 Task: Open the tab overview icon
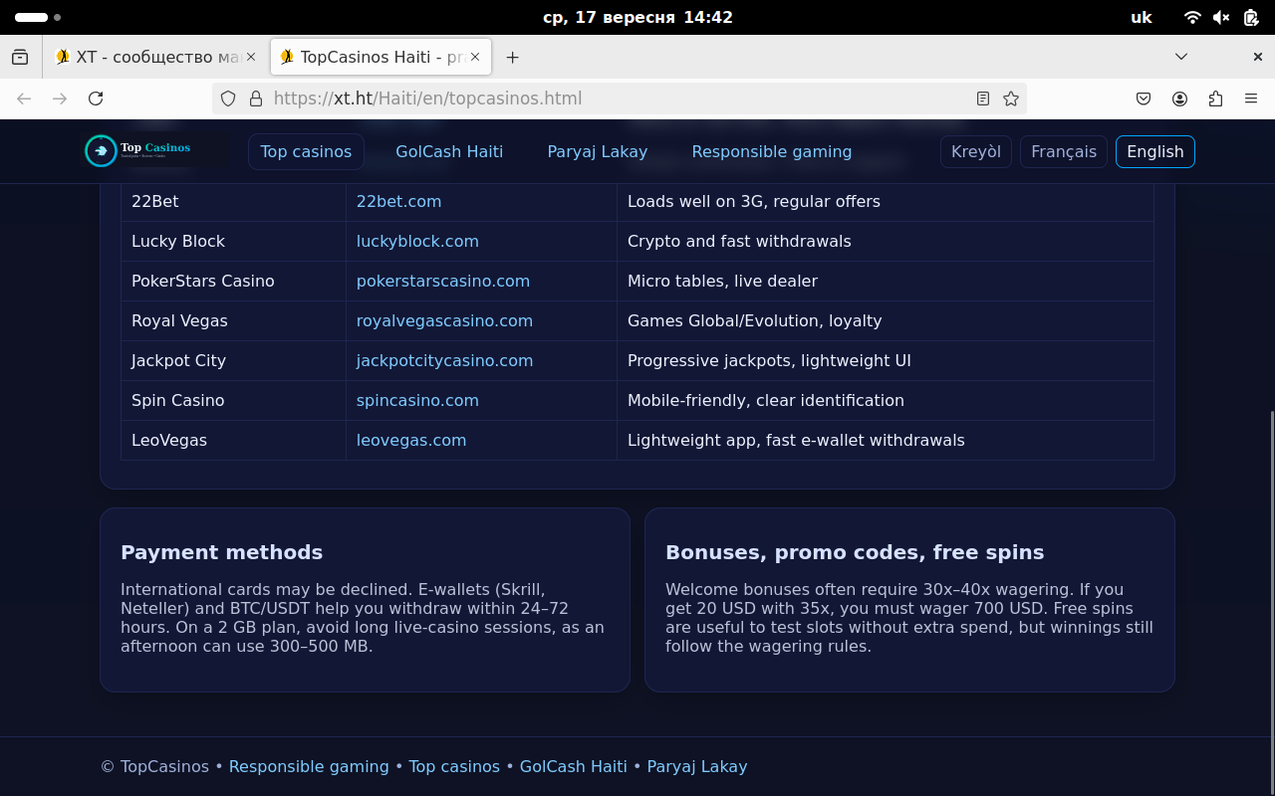pos(20,57)
